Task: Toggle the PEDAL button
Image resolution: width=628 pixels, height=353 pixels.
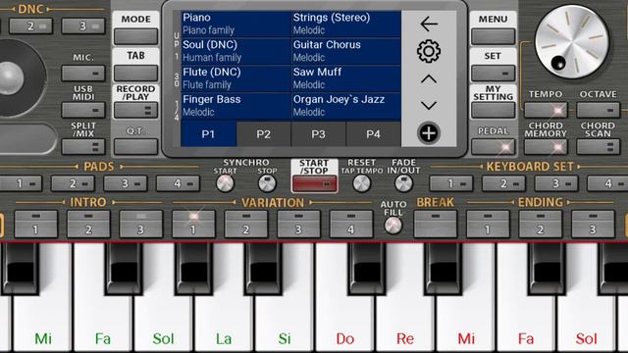Action: [x=493, y=146]
